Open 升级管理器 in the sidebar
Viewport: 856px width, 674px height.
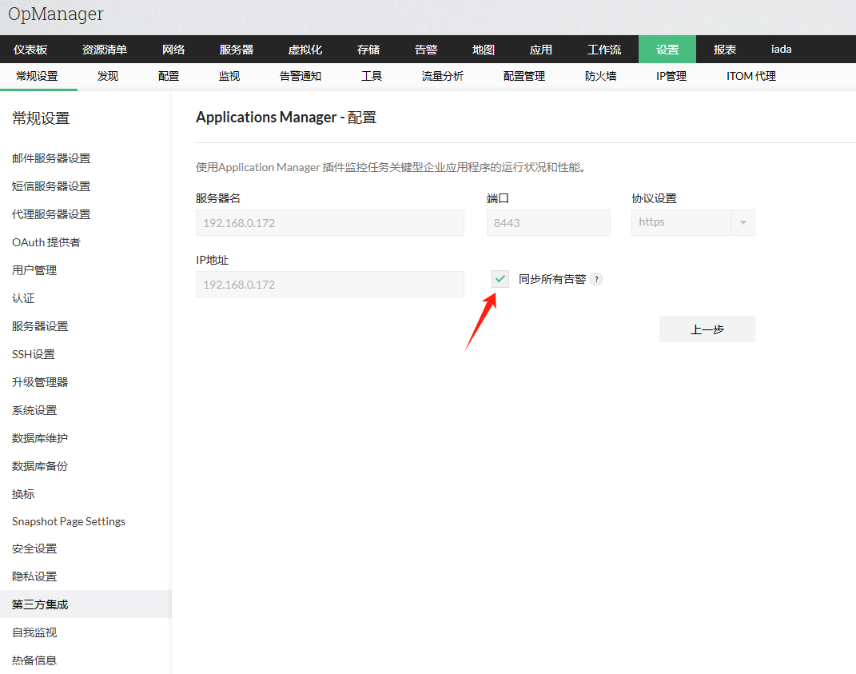coord(40,382)
